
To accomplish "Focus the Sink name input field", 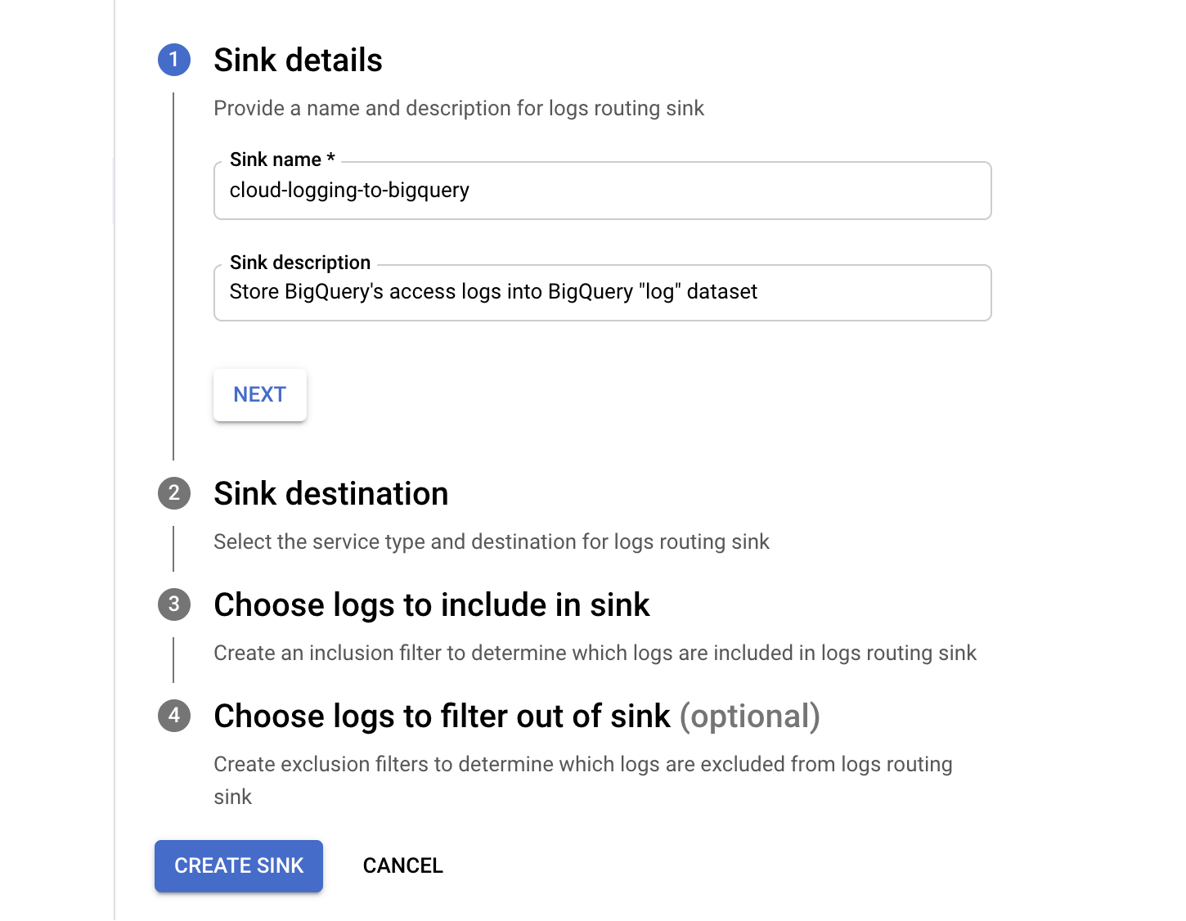I will coord(602,191).
